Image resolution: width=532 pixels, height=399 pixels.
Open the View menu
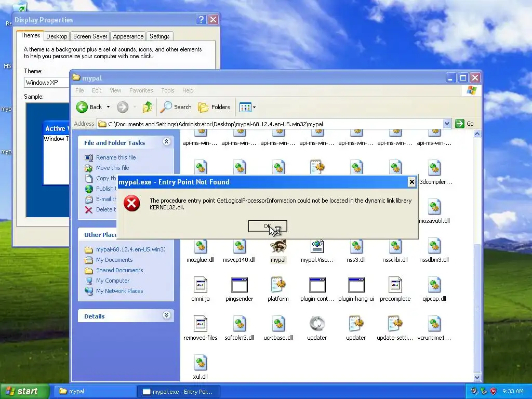tap(115, 90)
